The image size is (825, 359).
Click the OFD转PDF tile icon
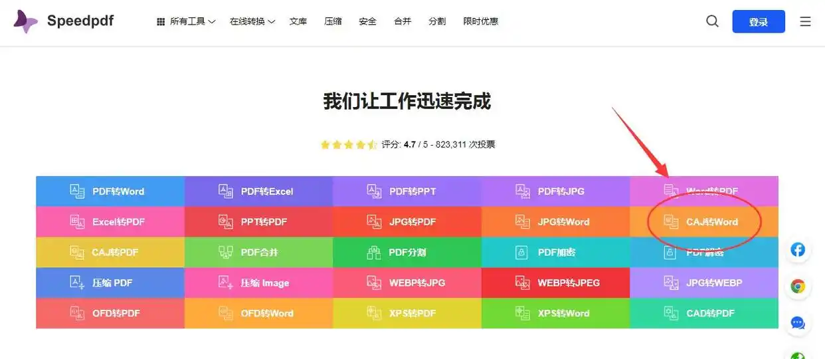pos(77,313)
